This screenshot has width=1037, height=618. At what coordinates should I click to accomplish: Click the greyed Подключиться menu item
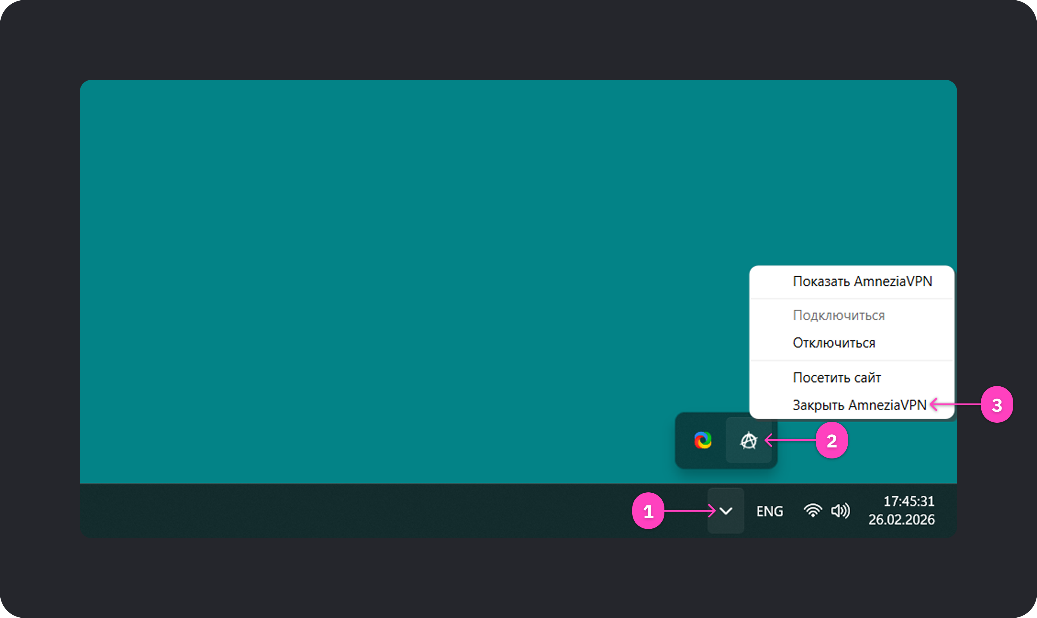(x=838, y=315)
